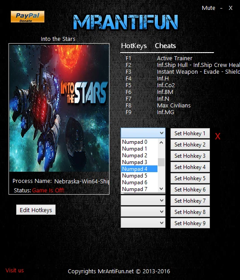Click the Cheats column header
Viewport: 240px width, 280px height.
166,46
